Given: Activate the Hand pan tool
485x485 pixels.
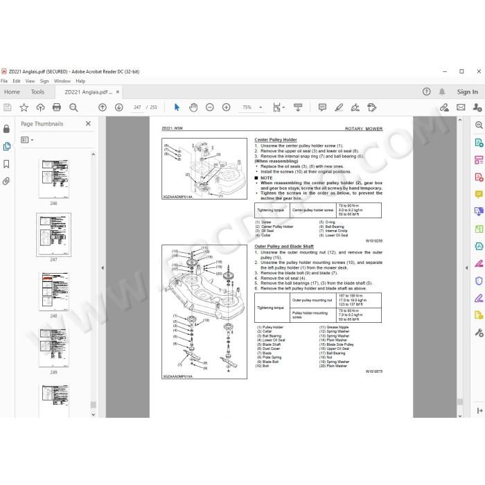Looking at the screenshot, I should [x=193, y=107].
